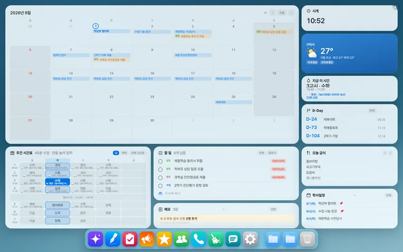Click the D-73 countdown row
This screenshot has width=403, height=252.
tap(346, 128)
